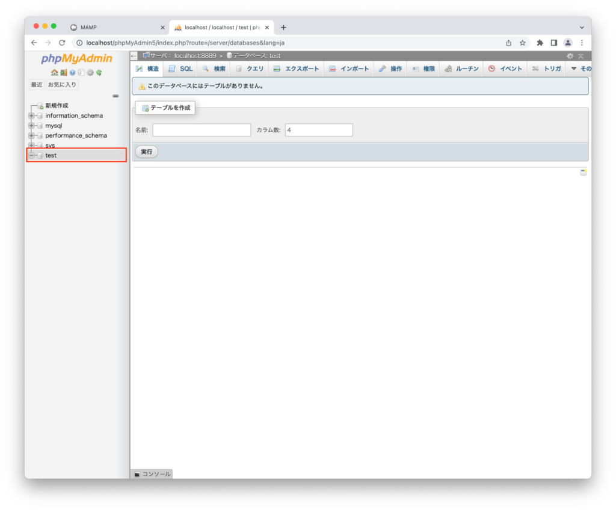Click the green reload navigation icon
The height and width of the screenshot is (511, 616).
pos(99,73)
